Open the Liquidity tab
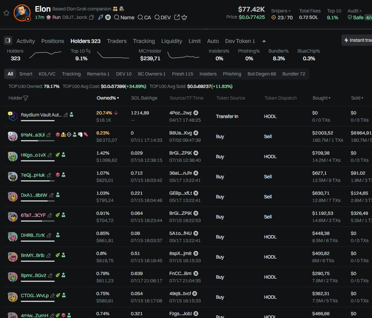This screenshot has height=318, width=372. [172, 41]
